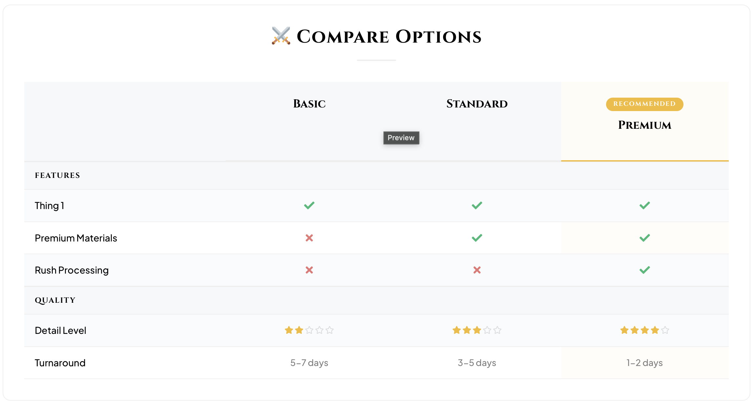Click the crossed swords icon beside title
Screen dimensions: 753x403
[281, 36]
